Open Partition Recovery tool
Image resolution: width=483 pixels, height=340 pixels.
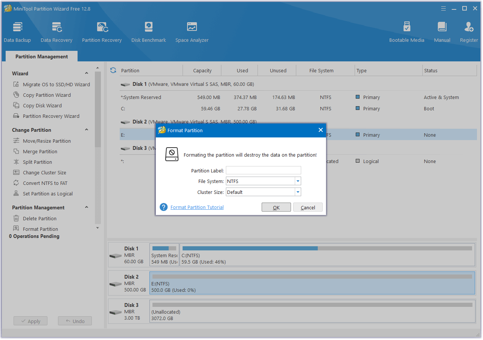[x=102, y=32]
